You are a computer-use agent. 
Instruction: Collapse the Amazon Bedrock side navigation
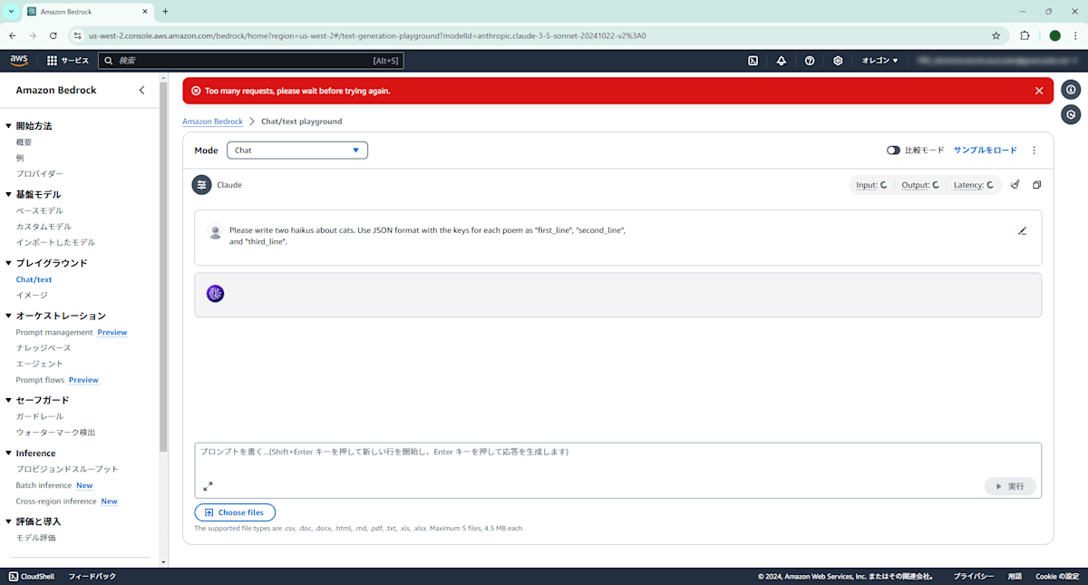tap(141, 90)
